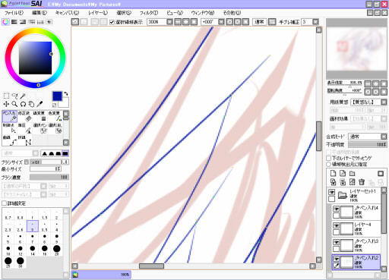Select the 修正液 eraser tool
This screenshot has height=280, width=389.
pyautogui.click(x=24, y=116)
